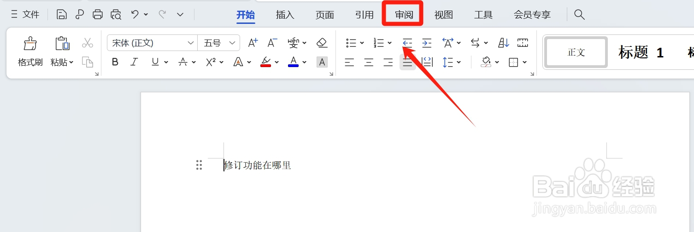This screenshot has width=694, height=232.
Task: Click the shading paint bucket icon
Action: [x=486, y=62]
